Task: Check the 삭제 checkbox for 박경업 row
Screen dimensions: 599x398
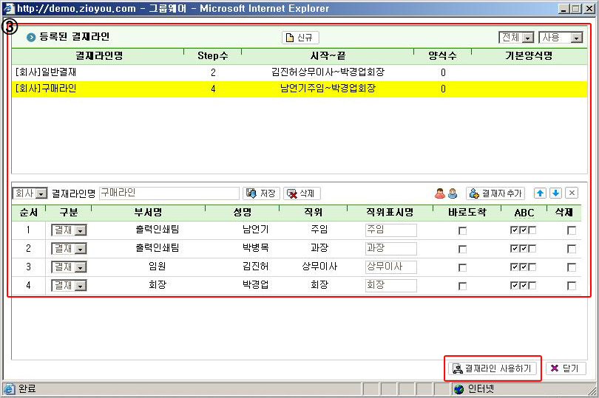Action: pos(572,286)
